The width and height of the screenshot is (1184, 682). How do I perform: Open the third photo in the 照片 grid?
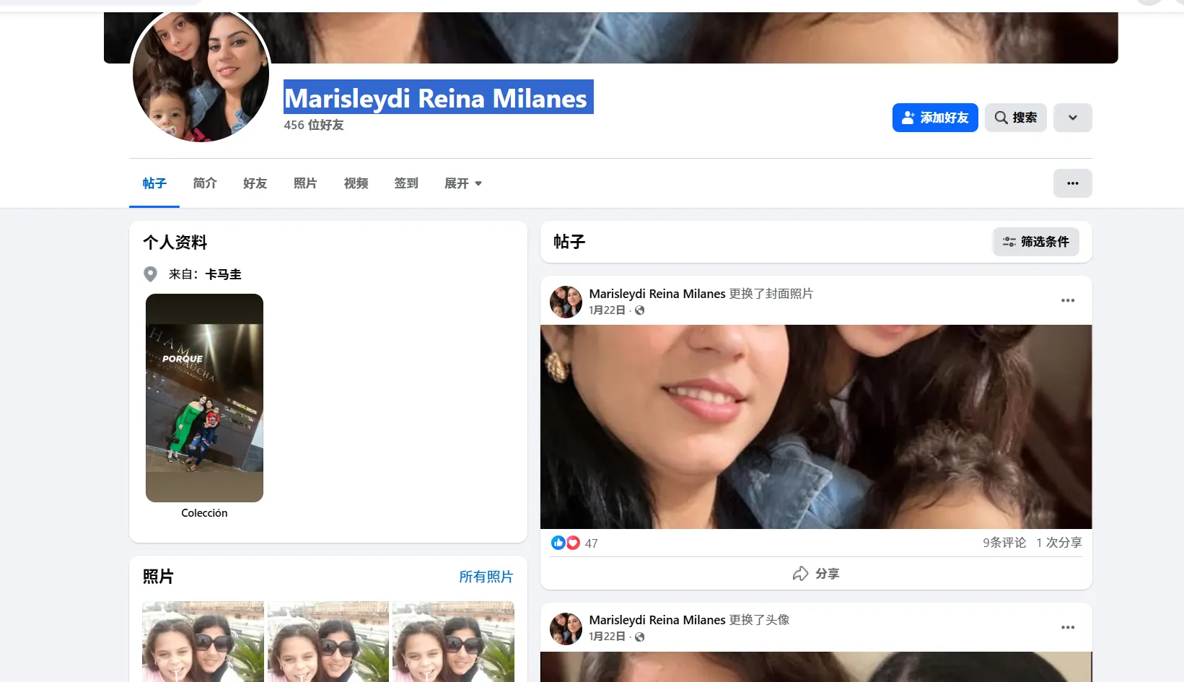[453, 642]
